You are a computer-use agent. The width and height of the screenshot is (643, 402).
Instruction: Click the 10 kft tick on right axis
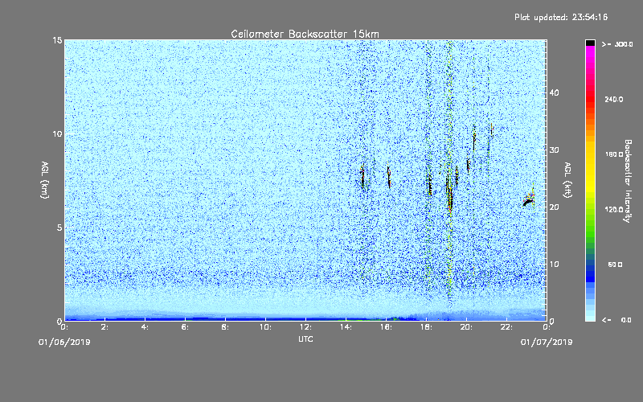554,265
